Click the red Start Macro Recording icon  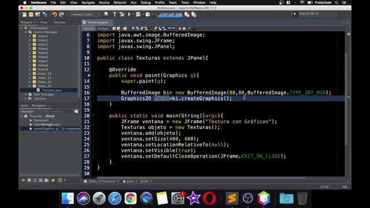[180, 28]
